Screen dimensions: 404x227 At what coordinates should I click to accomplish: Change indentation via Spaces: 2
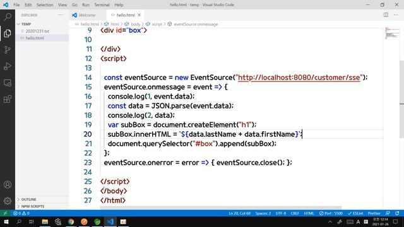click(263, 213)
